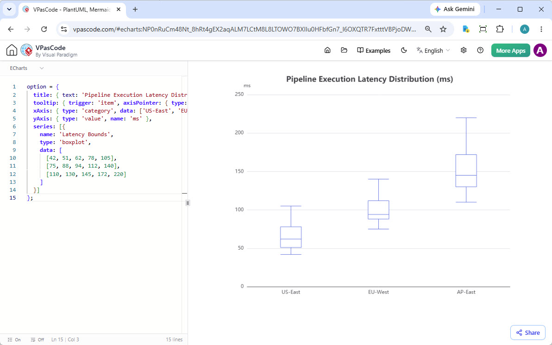Click the large house icon beside the VPasCode logo
552x345 pixels.
[12, 50]
